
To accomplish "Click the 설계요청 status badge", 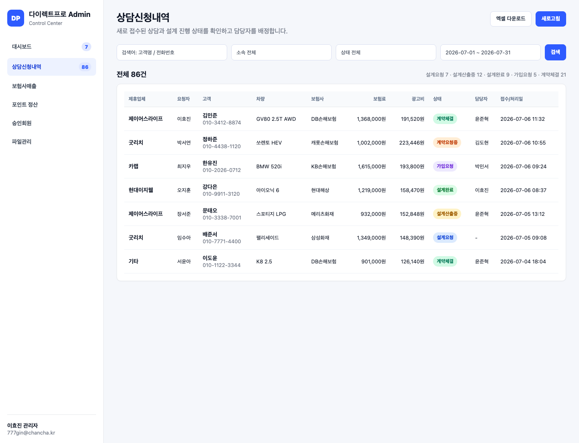I will tap(445, 238).
